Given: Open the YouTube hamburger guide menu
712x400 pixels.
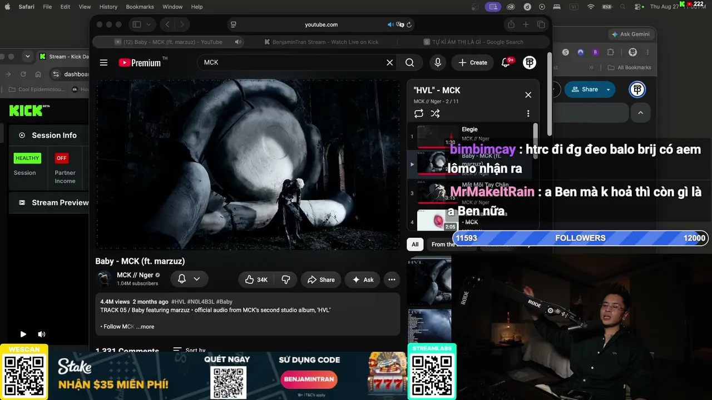Looking at the screenshot, I should [103, 63].
